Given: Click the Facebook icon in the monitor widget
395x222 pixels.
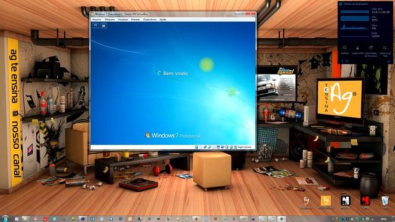Looking at the screenshot, I should coord(342,61).
